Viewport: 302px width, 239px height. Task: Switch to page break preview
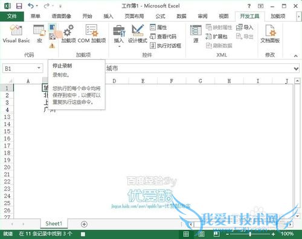point(216,234)
